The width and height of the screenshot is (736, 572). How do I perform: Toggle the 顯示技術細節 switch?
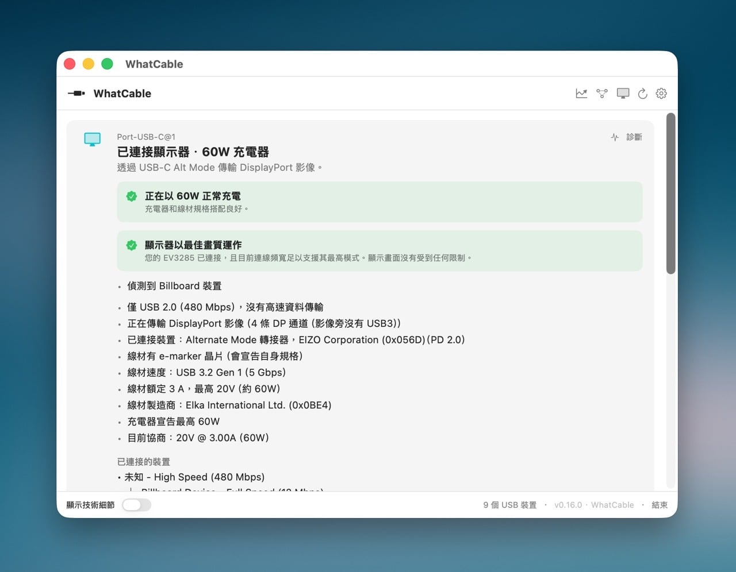click(136, 505)
